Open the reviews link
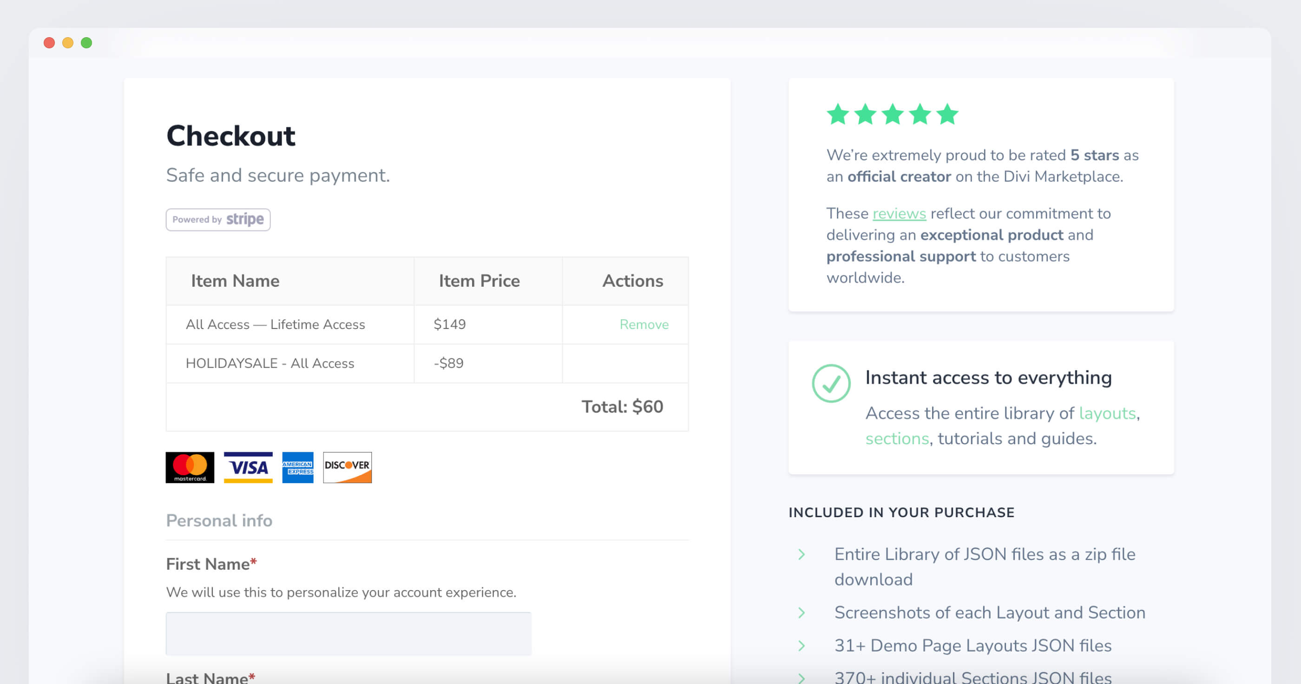 (x=899, y=214)
